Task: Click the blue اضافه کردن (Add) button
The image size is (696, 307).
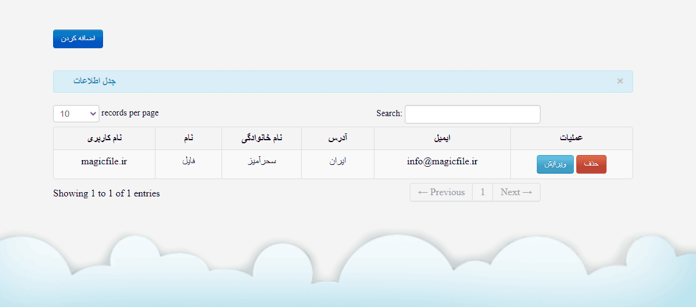Action: 78,39
